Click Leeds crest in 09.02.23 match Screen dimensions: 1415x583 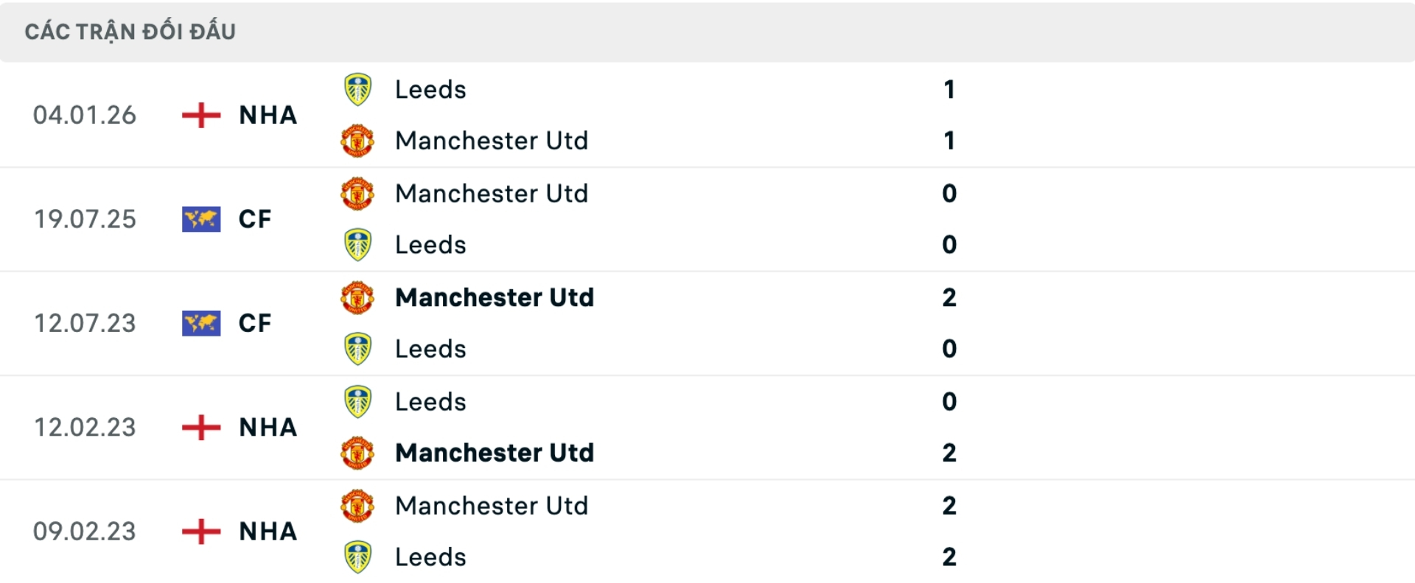tap(357, 557)
